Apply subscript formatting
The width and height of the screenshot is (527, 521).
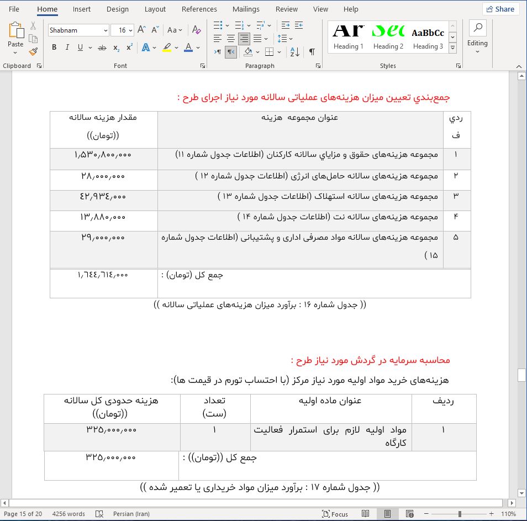(117, 48)
